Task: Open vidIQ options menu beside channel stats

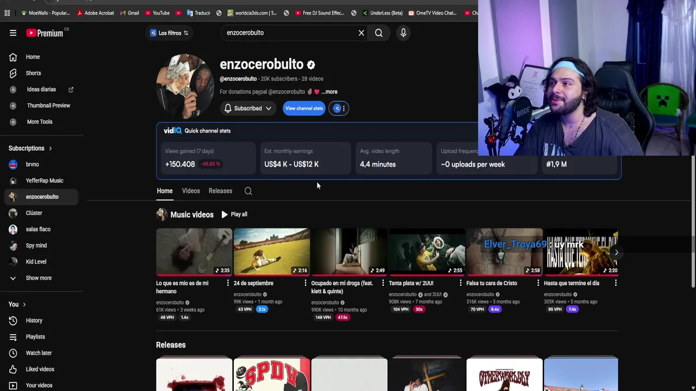Action: (339, 108)
